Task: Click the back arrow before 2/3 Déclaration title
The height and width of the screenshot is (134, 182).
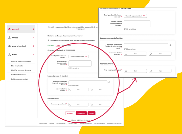Action: (49, 40)
